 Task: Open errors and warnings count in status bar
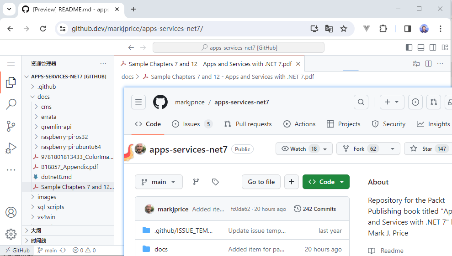[x=84, y=250]
